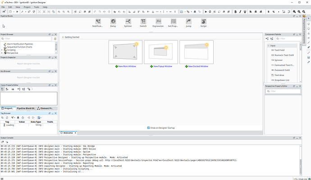Click the Component Palette filter field

(x=288, y=39)
